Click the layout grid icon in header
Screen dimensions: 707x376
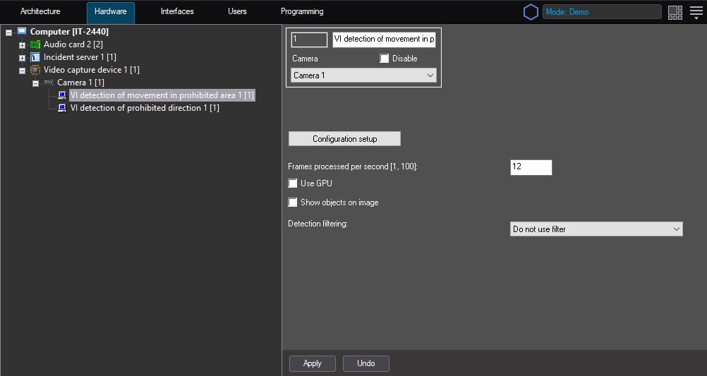[x=675, y=12]
